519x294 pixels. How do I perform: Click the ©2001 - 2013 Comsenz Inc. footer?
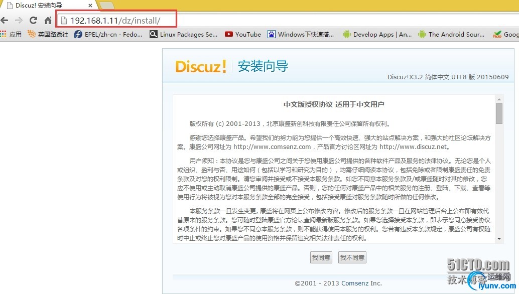pos(338,283)
